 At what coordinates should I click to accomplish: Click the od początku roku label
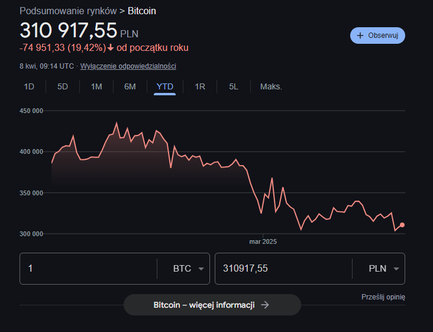(x=153, y=48)
